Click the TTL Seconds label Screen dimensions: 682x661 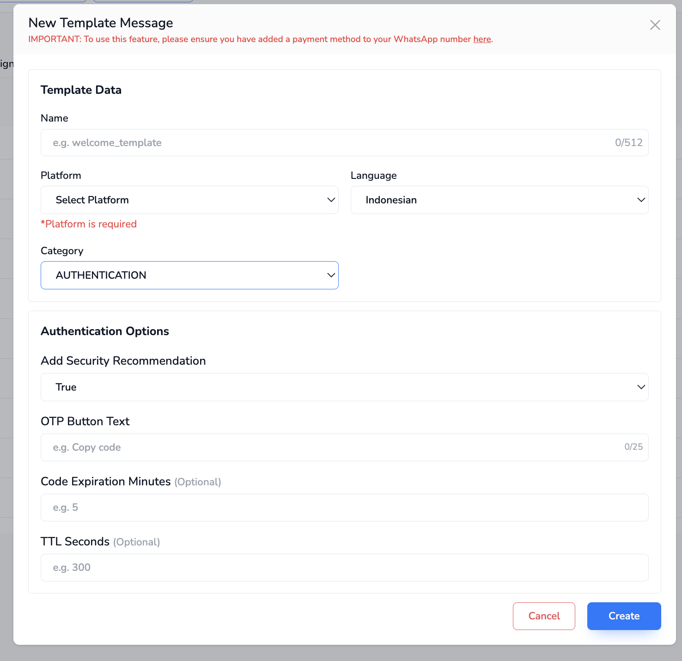[75, 542]
